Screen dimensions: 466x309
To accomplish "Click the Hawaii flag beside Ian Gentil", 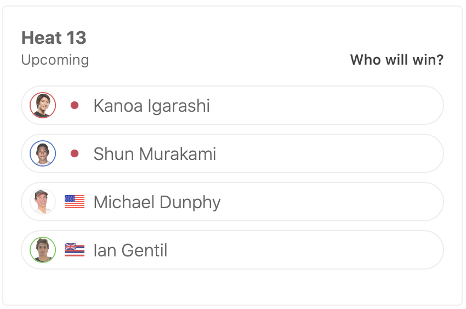I will tap(75, 250).
